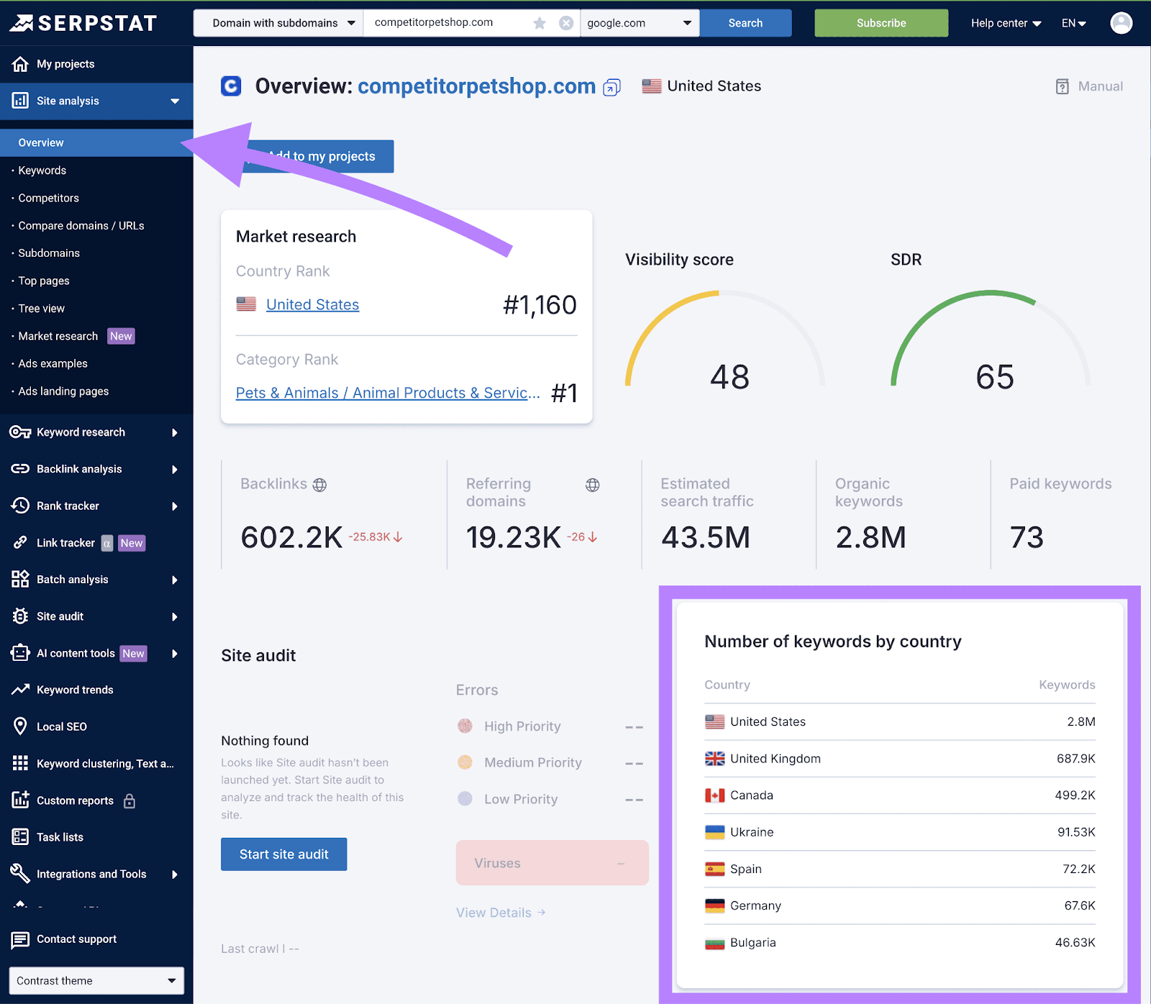Screen dimensions: 1151x1004
Task: Open My projects via the home icon
Action: pos(21,64)
